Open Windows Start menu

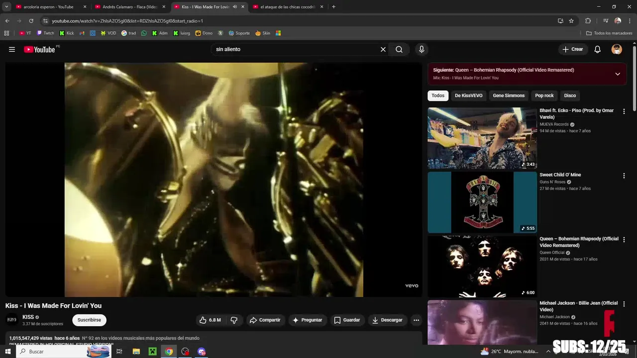[8, 352]
